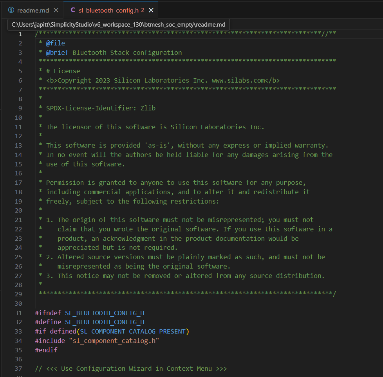Switch to the readme.md tab
This screenshot has height=377, width=383.
pos(34,10)
